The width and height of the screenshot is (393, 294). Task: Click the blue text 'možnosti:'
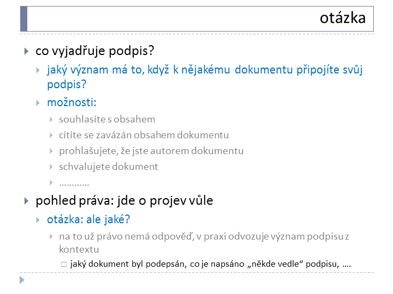point(72,102)
